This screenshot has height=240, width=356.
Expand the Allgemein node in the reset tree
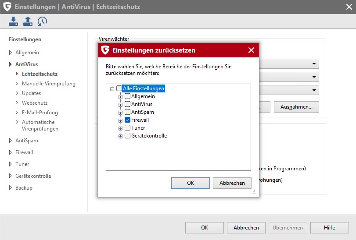pyautogui.click(x=120, y=97)
